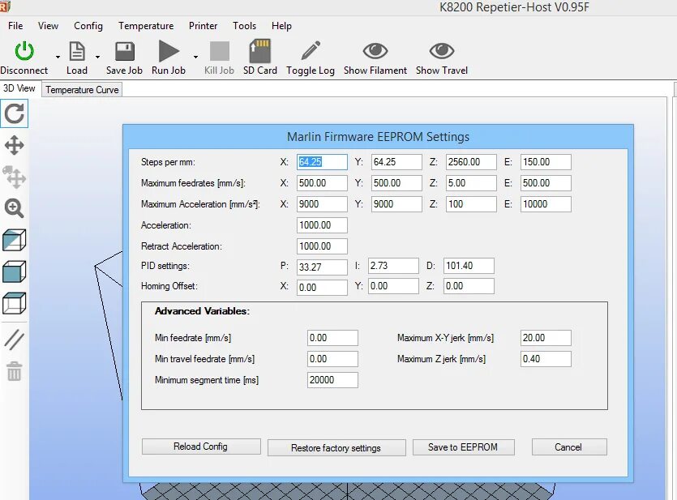Click the Toggle Log pencil icon
677x500 pixels.
tap(311, 50)
